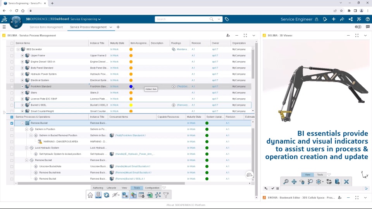372x209 pixels.
Task: Toggle the Service Items header select-all checkbox
Action: point(12,43)
